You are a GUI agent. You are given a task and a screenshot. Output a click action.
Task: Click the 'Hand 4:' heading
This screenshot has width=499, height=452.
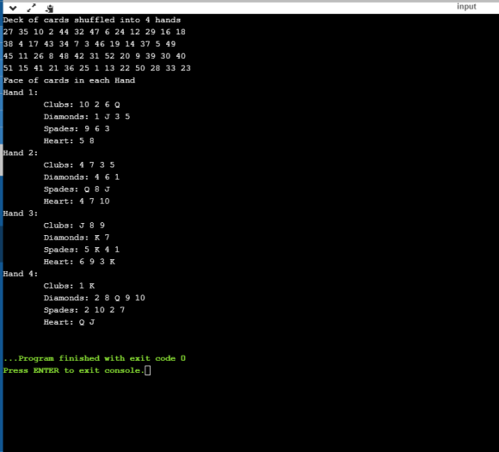pos(21,274)
